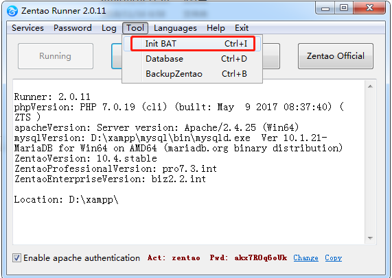The width and height of the screenshot is (392, 278).
Task: Choose Exit in the menu bar
Action: [242, 28]
